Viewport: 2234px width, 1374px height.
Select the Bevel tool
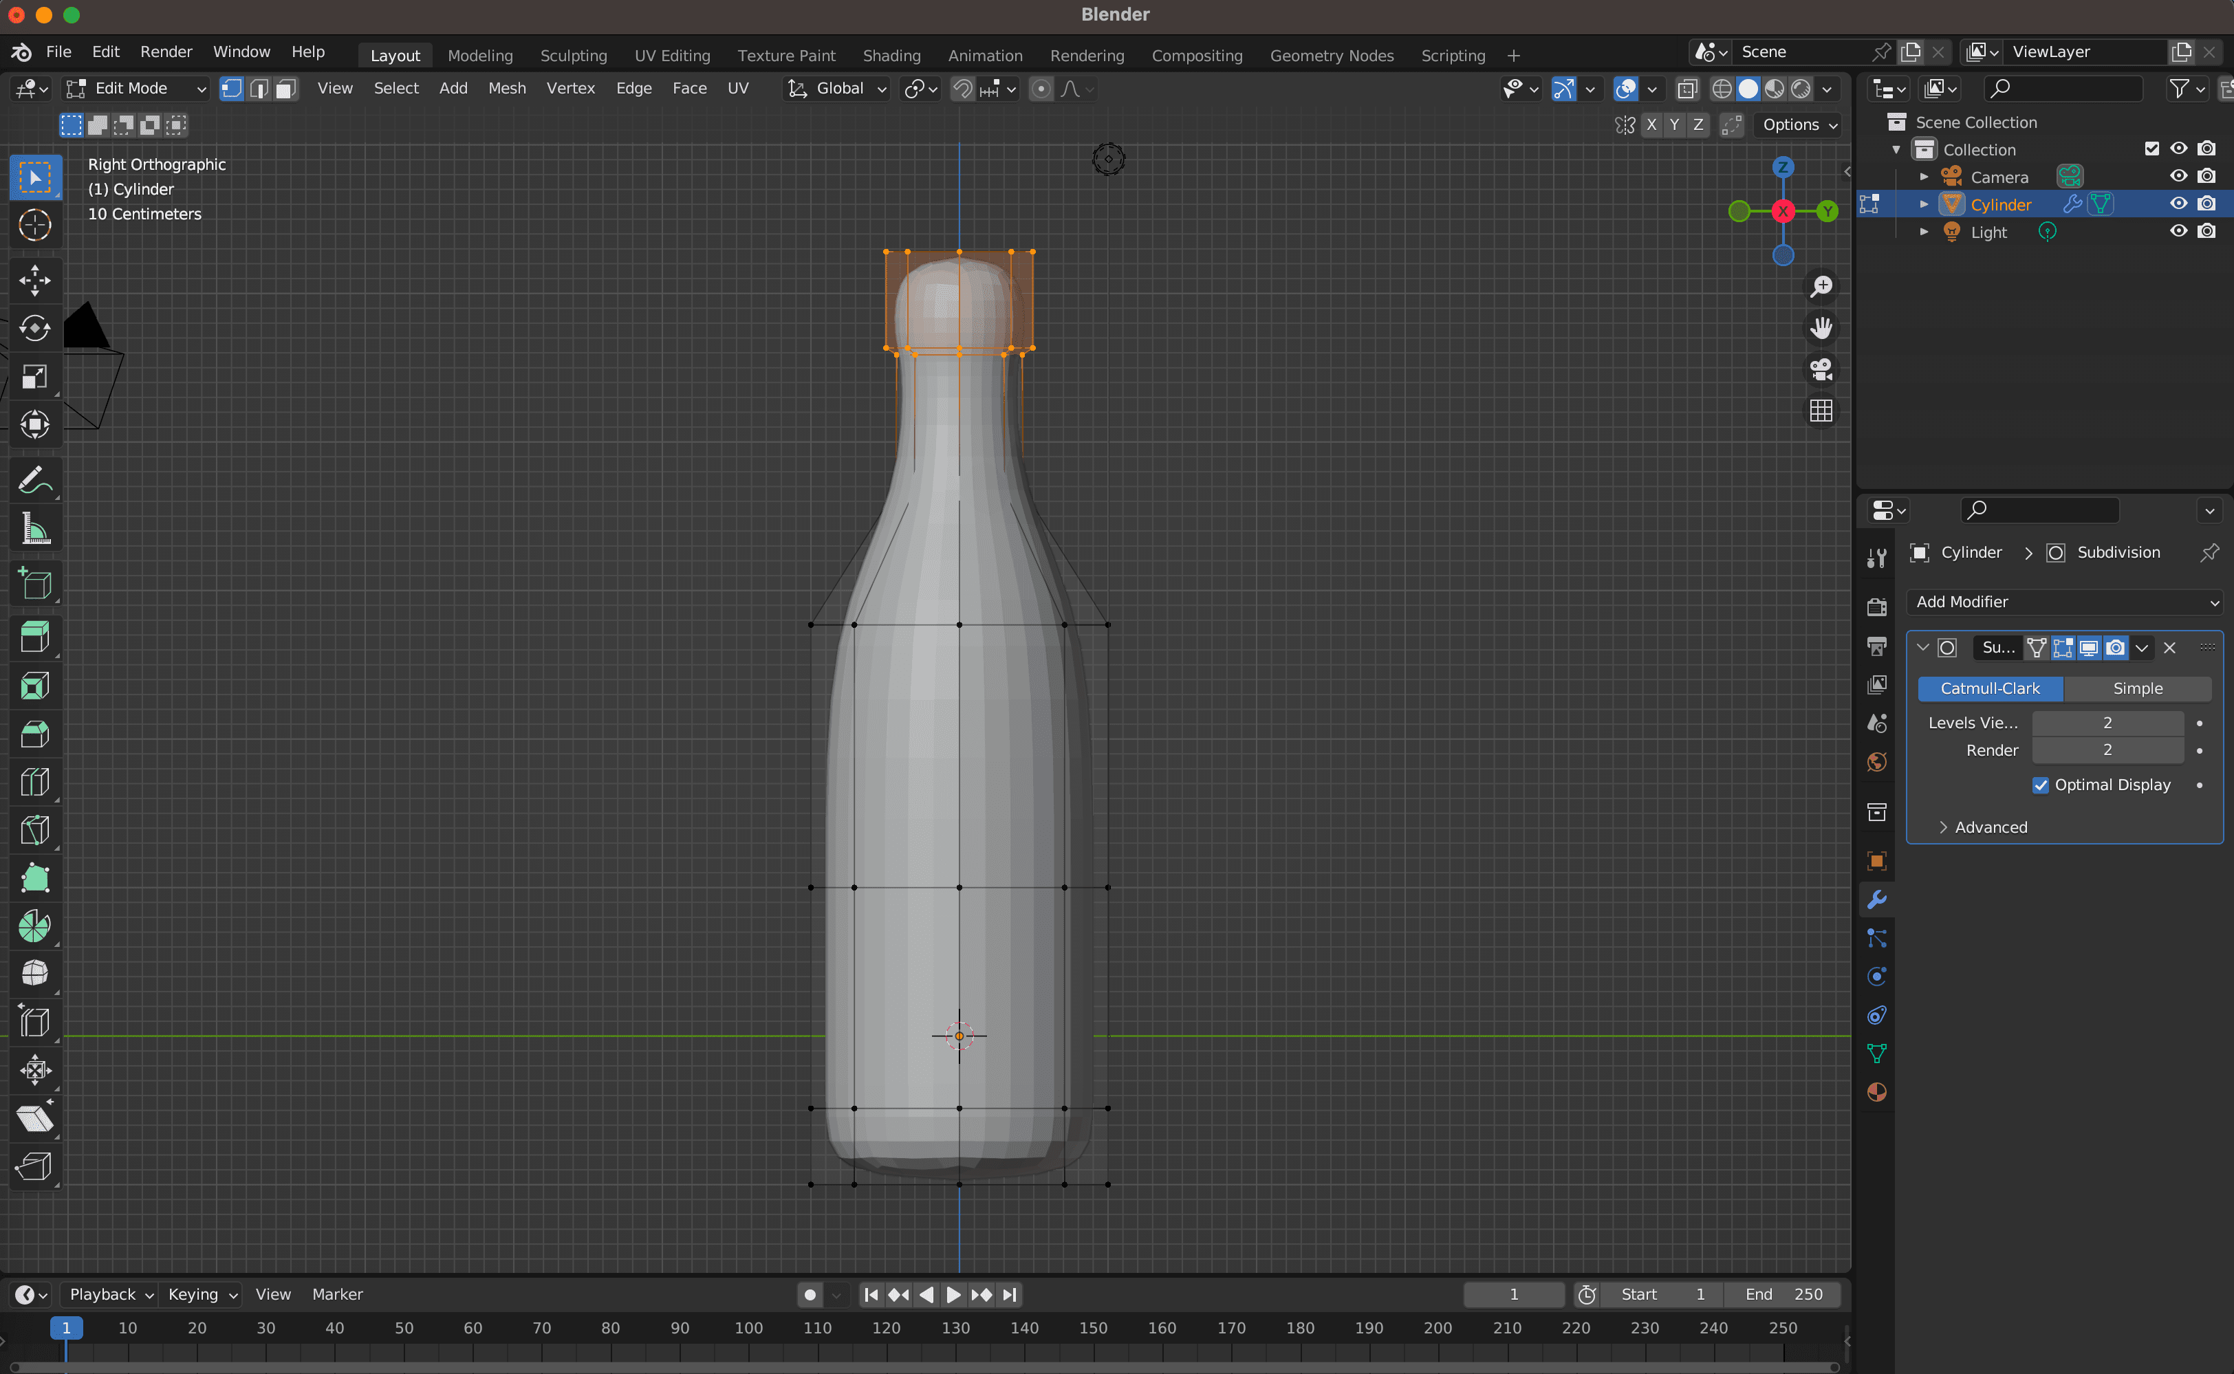(x=36, y=733)
